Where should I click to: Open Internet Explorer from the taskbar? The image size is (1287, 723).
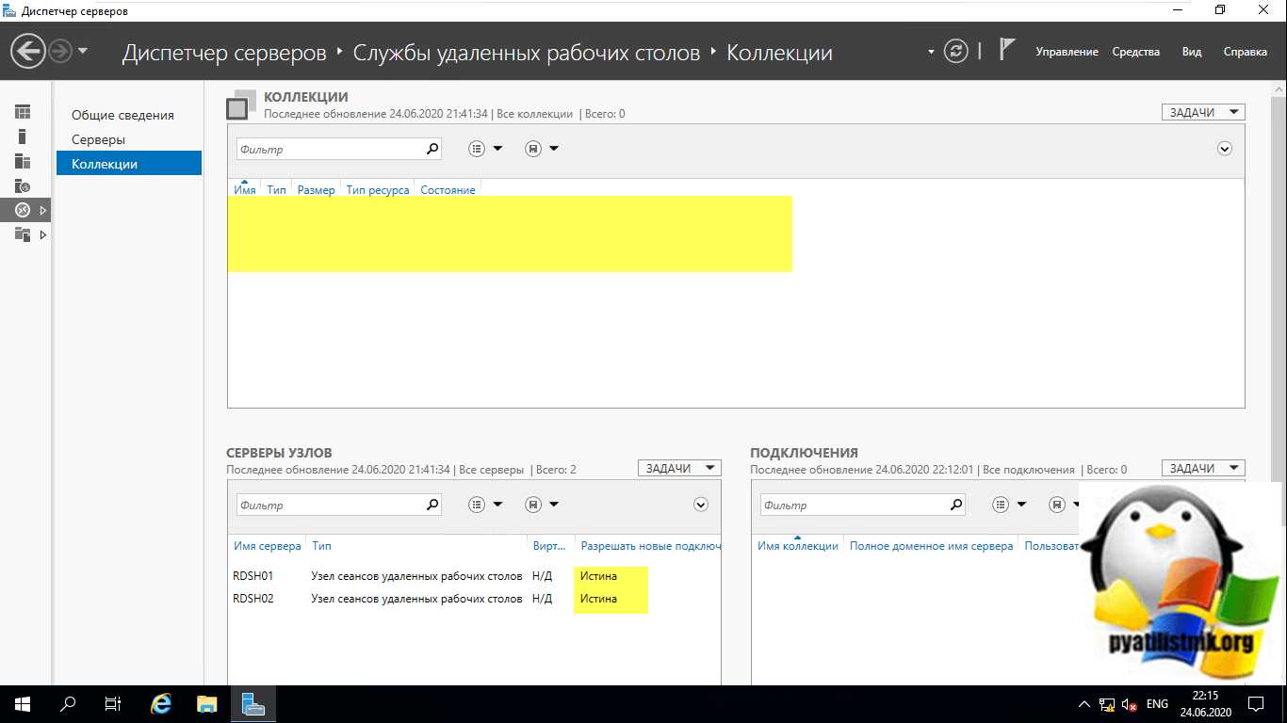pos(162,703)
